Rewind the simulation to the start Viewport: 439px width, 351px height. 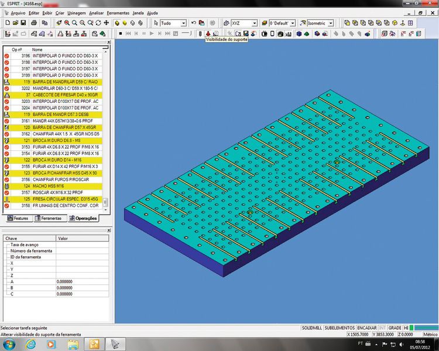point(128,33)
